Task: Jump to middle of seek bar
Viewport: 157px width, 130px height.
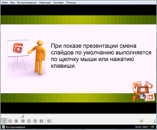Action: (78, 116)
